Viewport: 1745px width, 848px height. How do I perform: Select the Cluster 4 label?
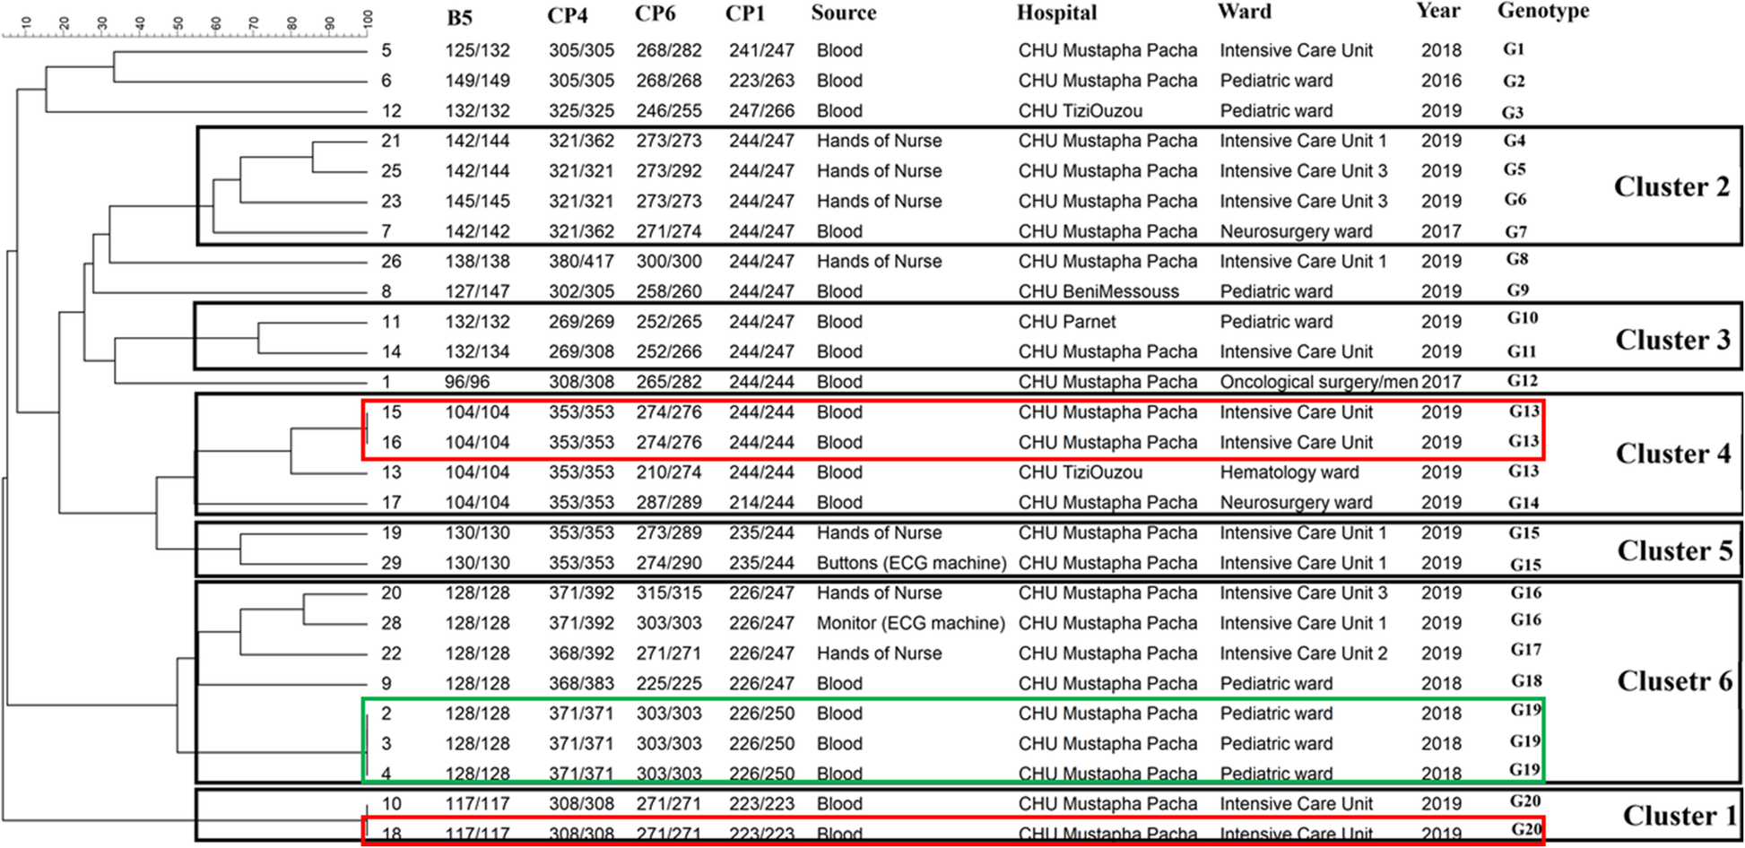(x=1672, y=454)
